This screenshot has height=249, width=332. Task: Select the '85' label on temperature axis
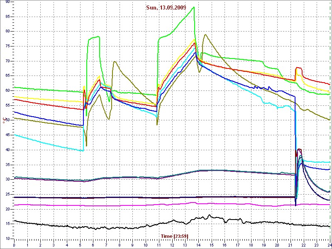coord(7,17)
